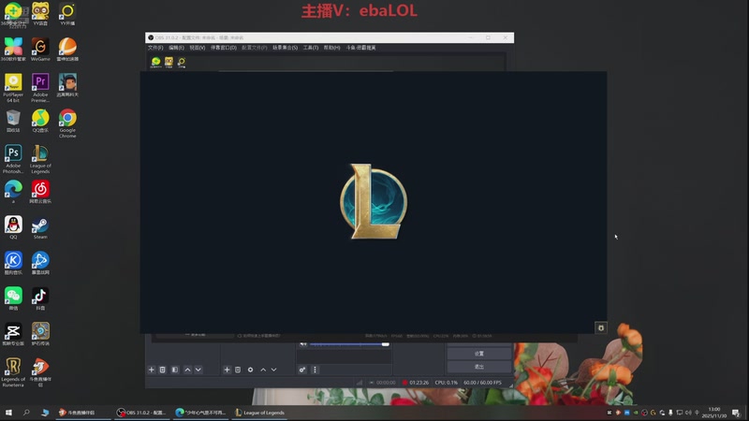Open WeGame desktop shortcut
This screenshot has width=749, height=421.
coord(40,50)
